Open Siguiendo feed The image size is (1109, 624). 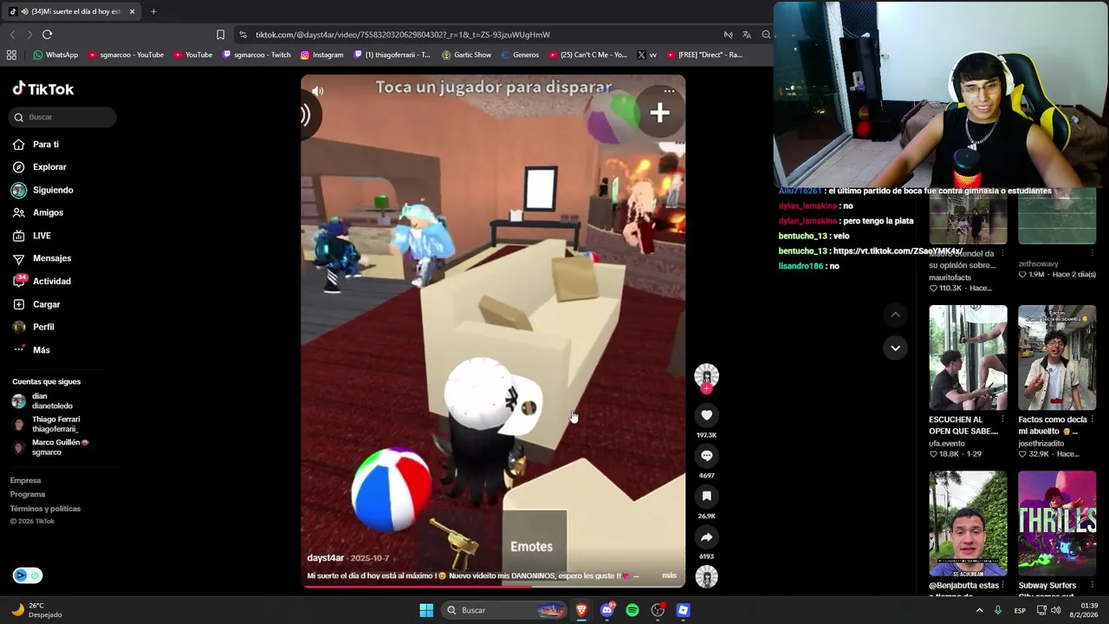click(43, 190)
